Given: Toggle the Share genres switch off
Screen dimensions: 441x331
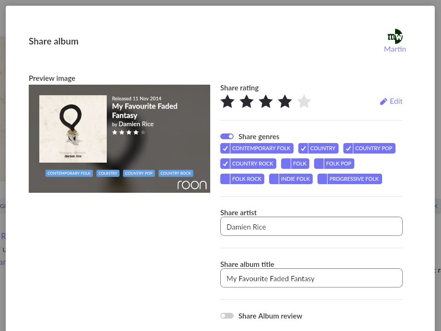Looking at the screenshot, I should coord(227,136).
